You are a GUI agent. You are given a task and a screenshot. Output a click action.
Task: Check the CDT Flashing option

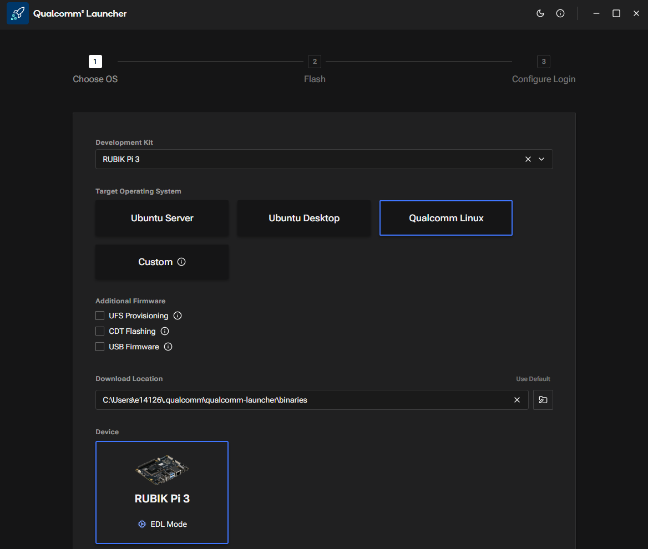pos(100,331)
